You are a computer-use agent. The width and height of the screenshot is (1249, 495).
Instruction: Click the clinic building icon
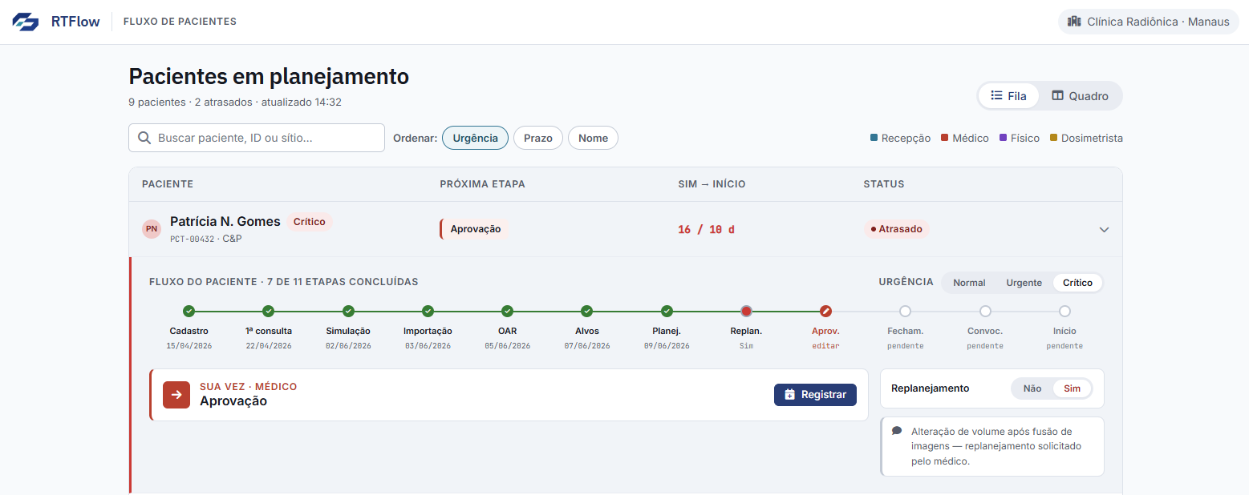click(x=1074, y=22)
